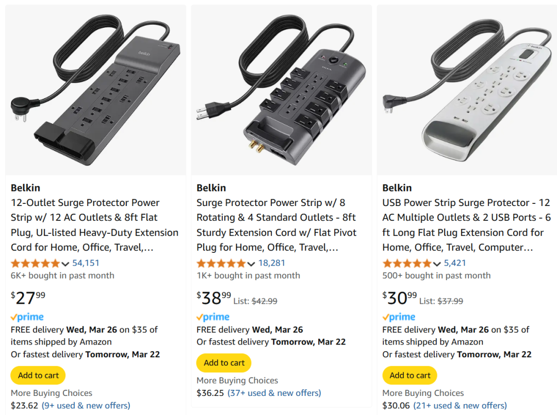
Task: Click star rating of rotating outlet strip
Action: click(221, 263)
